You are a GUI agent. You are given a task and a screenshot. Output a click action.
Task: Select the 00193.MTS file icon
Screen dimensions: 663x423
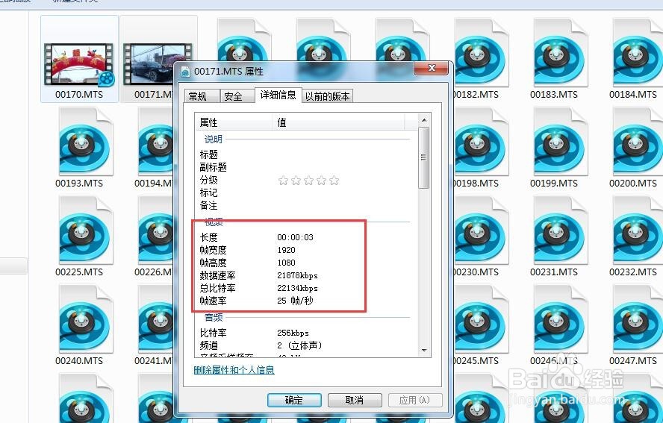pyautogui.click(x=86, y=142)
